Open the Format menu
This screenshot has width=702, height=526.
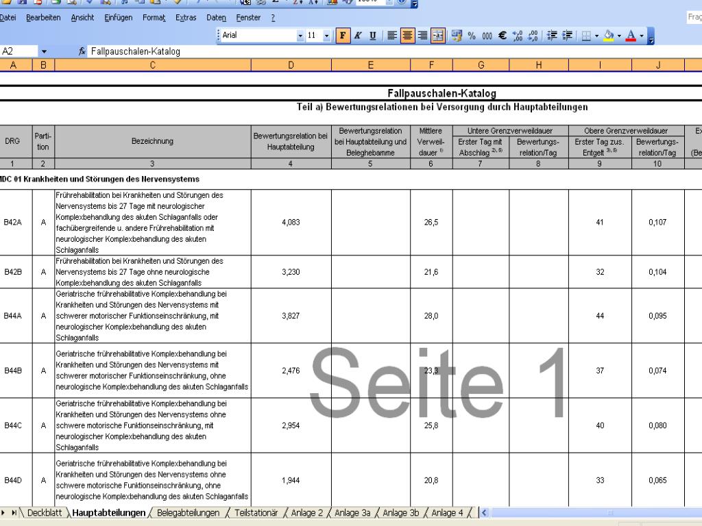click(154, 17)
